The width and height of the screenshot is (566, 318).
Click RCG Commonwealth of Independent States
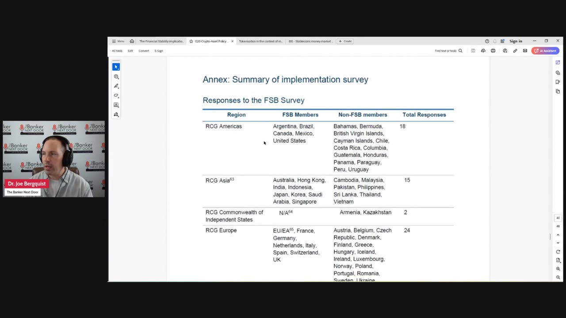[234, 216]
